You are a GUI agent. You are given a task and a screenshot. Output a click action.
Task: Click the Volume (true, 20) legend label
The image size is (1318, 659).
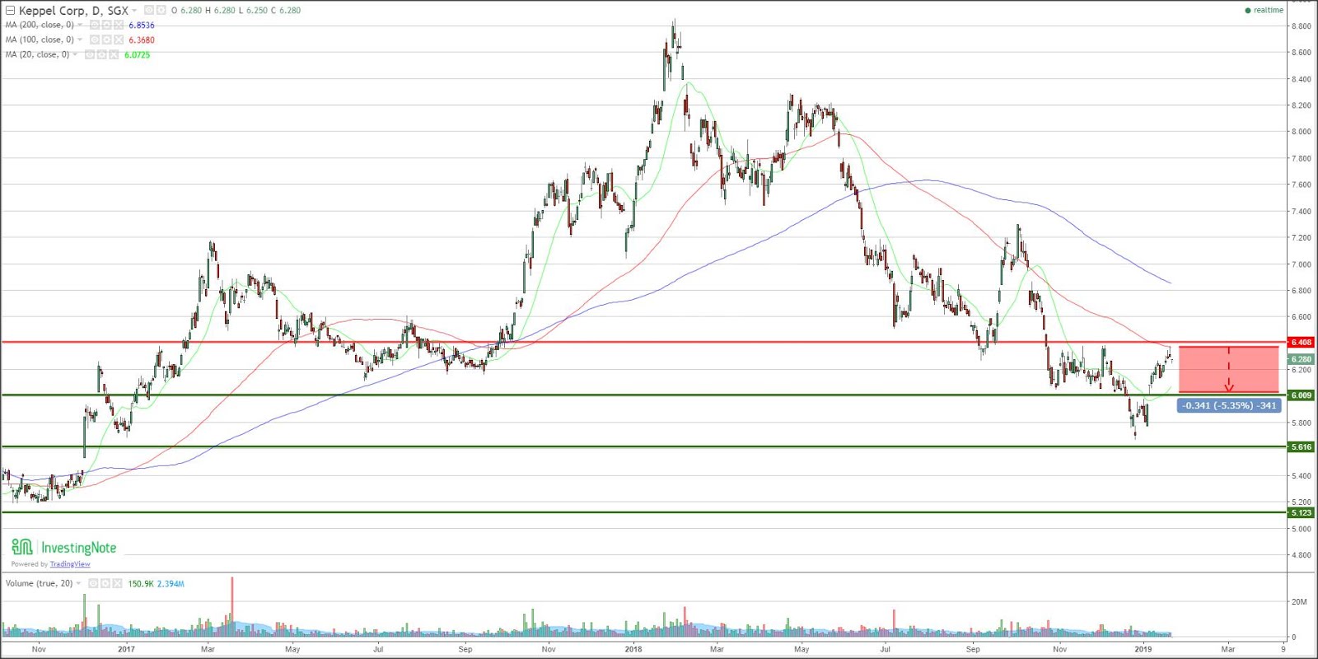point(39,583)
